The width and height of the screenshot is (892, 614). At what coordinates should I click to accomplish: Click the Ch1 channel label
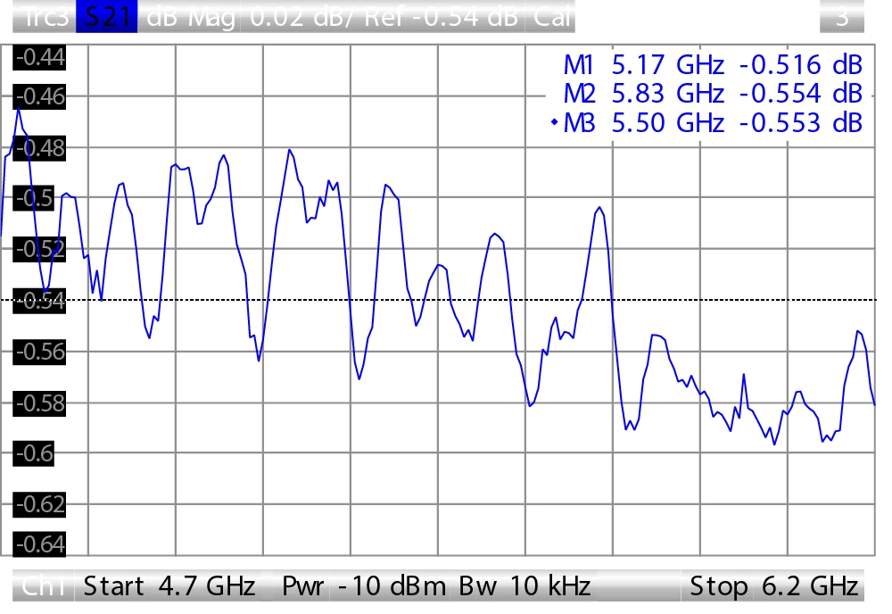(x=43, y=586)
